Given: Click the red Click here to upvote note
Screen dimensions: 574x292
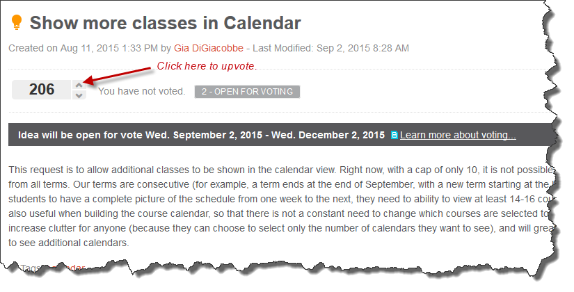Looking at the screenshot, I should [x=207, y=66].
